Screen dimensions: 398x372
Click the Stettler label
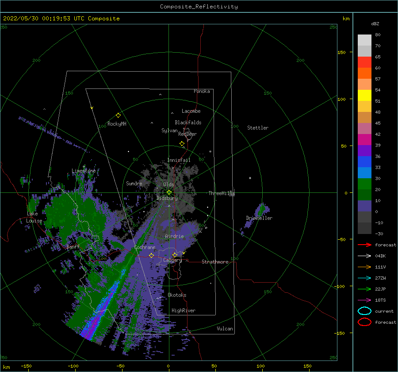(x=258, y=128)
